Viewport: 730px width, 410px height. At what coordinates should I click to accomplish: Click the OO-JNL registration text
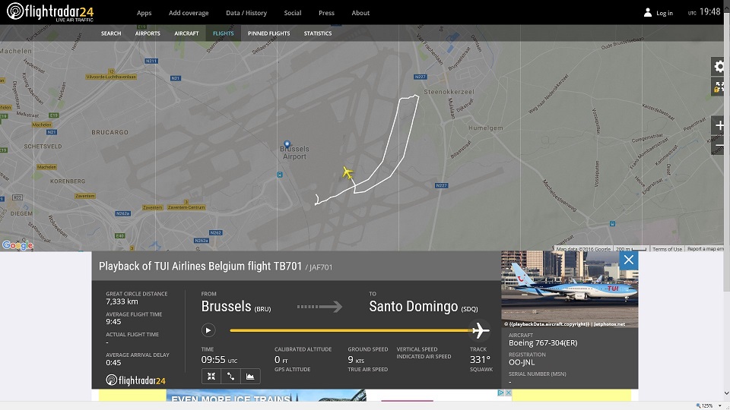coord(522,362)
